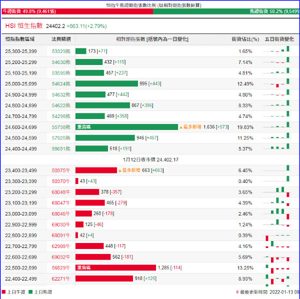300x299 pixels.
Task: Click the 法興精選 column header
Action: click(x=61, y=39)
